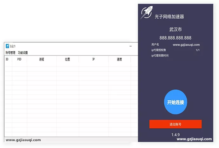Click the 1.4.9 version number

(x=175, y=135)
